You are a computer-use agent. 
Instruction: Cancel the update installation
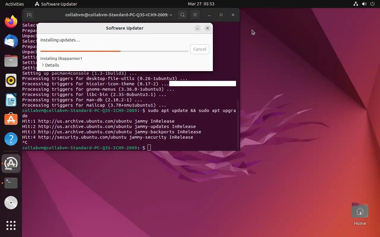click(x=199, y=49)
